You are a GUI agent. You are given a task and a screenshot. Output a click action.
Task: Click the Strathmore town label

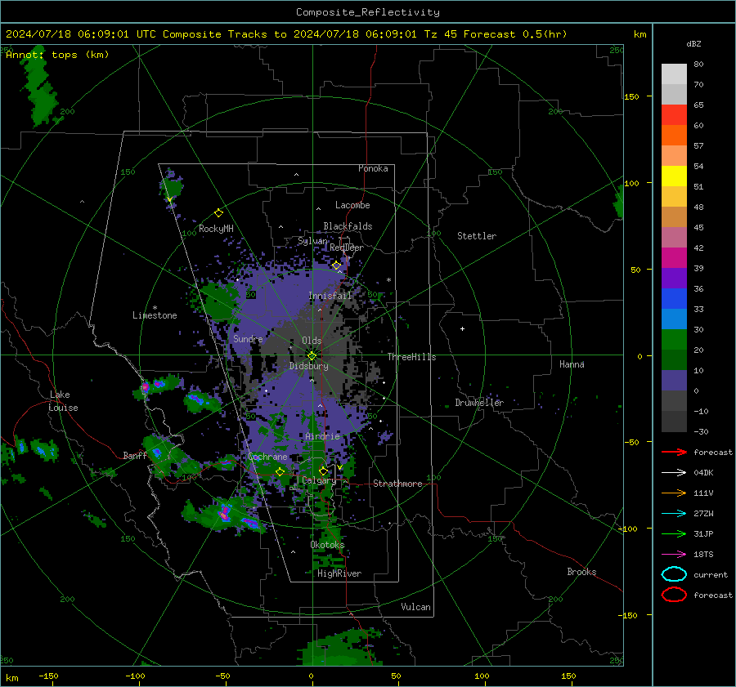[397, 484]
